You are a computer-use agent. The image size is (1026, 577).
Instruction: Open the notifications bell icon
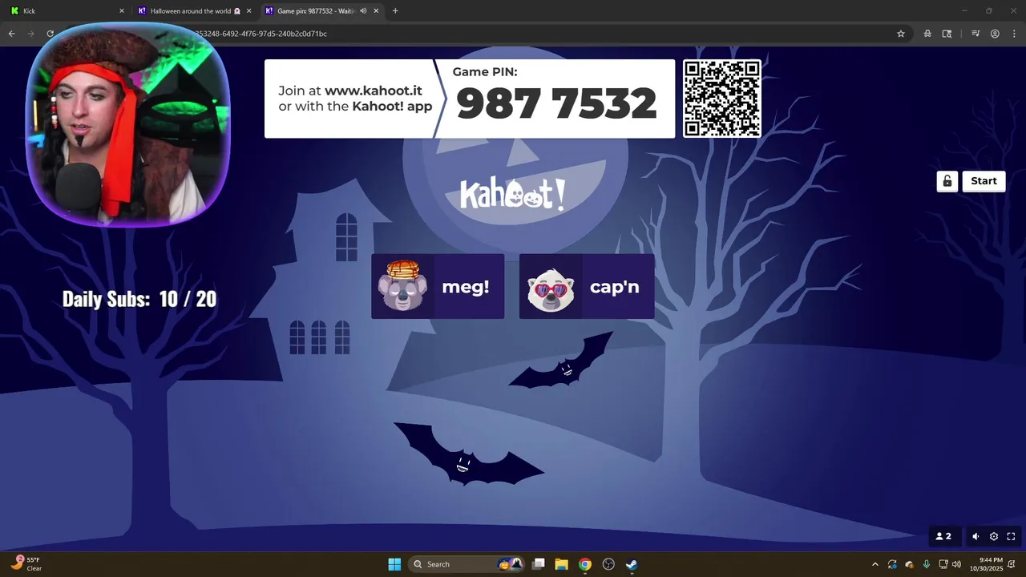click(1012, 564)
